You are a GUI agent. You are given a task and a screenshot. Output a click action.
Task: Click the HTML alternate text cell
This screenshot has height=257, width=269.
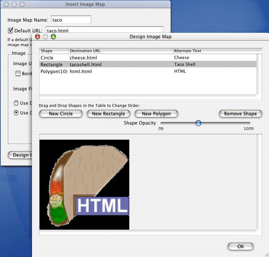pyautogui.click(x=180, y=71)
